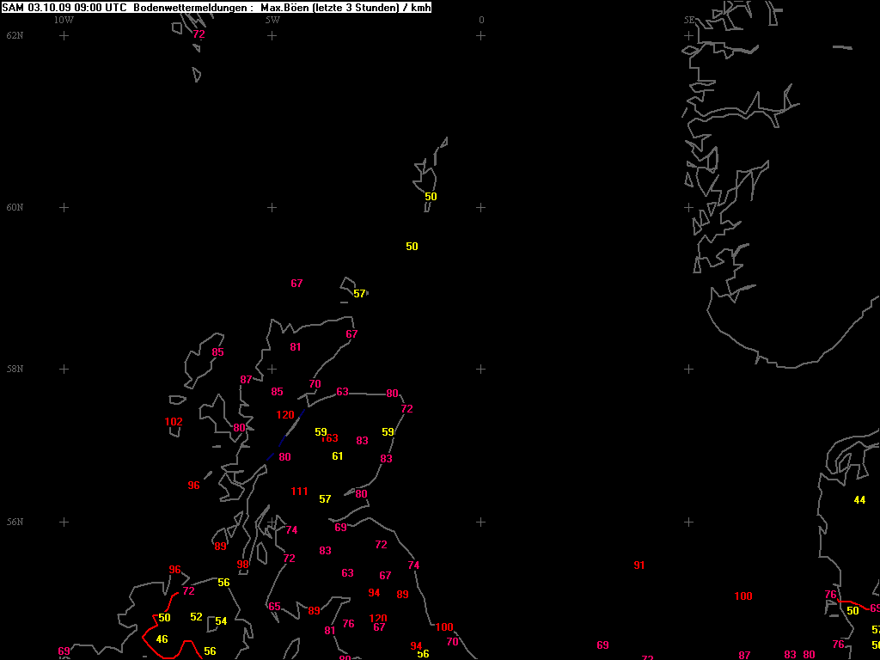The width and height of the screenshot is (880, 660).
Task: Click the red 65 gust reading
Action: tap(274, 607)
